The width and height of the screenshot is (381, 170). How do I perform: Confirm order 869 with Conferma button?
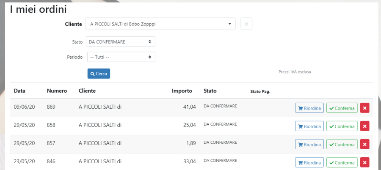[342, 108]
